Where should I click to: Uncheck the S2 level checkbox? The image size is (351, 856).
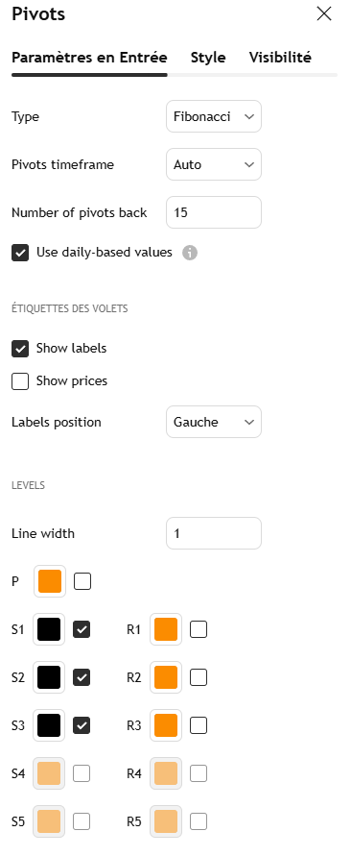coord(82,677)
